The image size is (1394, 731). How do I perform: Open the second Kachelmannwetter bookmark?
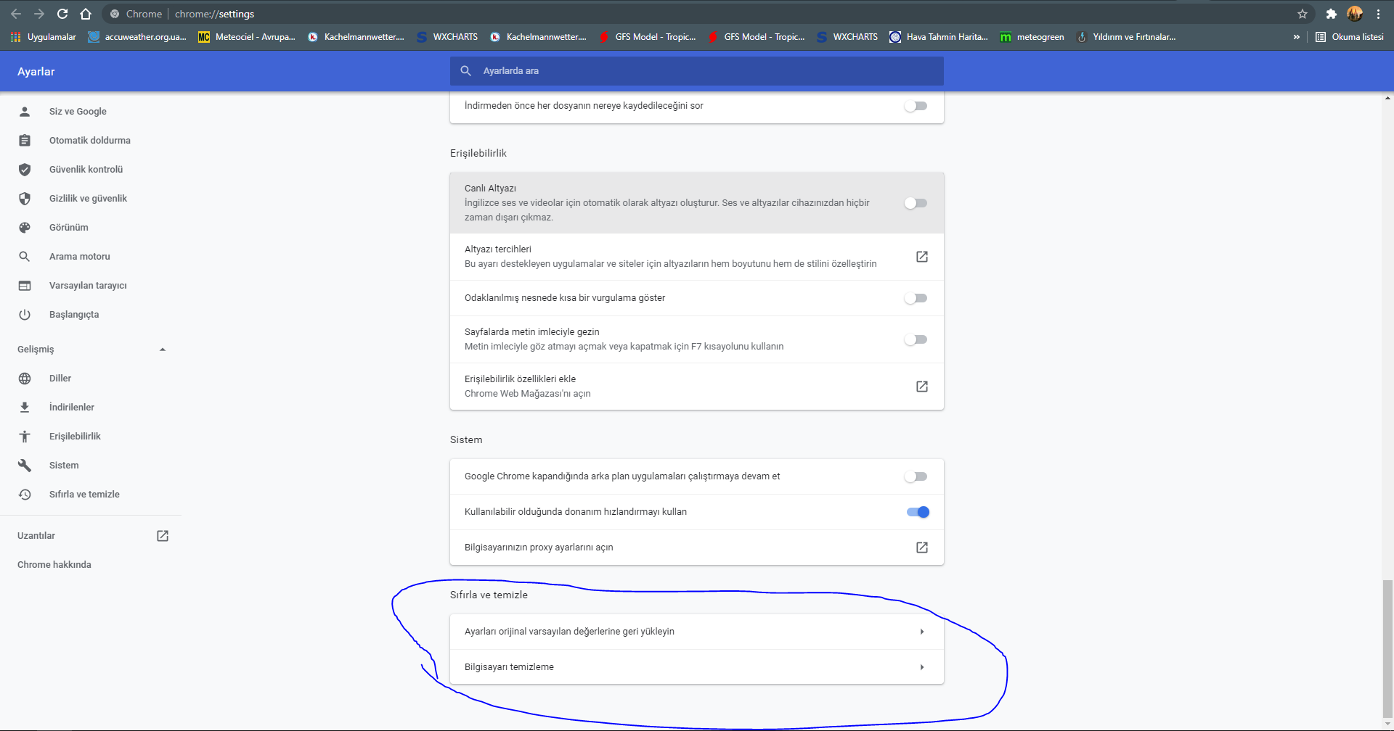(538, 37)
